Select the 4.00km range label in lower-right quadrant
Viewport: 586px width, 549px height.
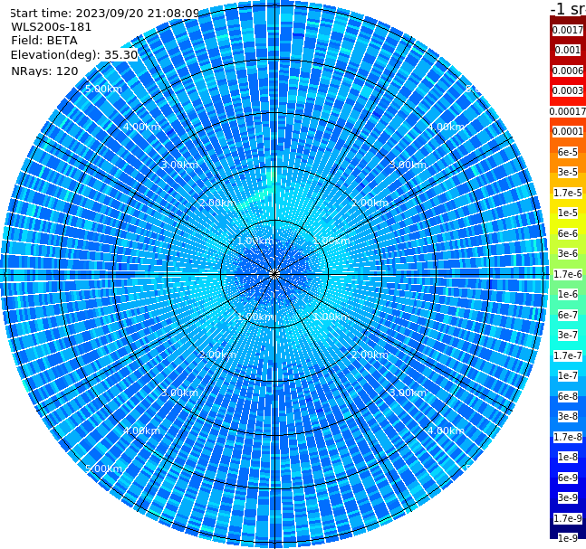(447, 431)
